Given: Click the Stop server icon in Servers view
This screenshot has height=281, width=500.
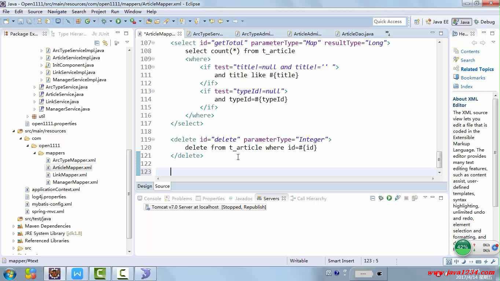Looking at the screenshot, I should tap(406, 198).
